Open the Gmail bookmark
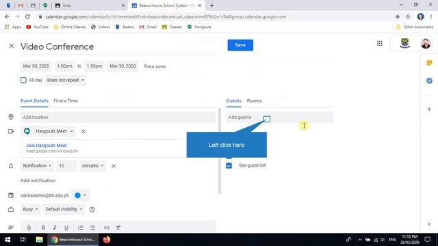This screenshot has height=246, width=438. [x=148, y=27]
